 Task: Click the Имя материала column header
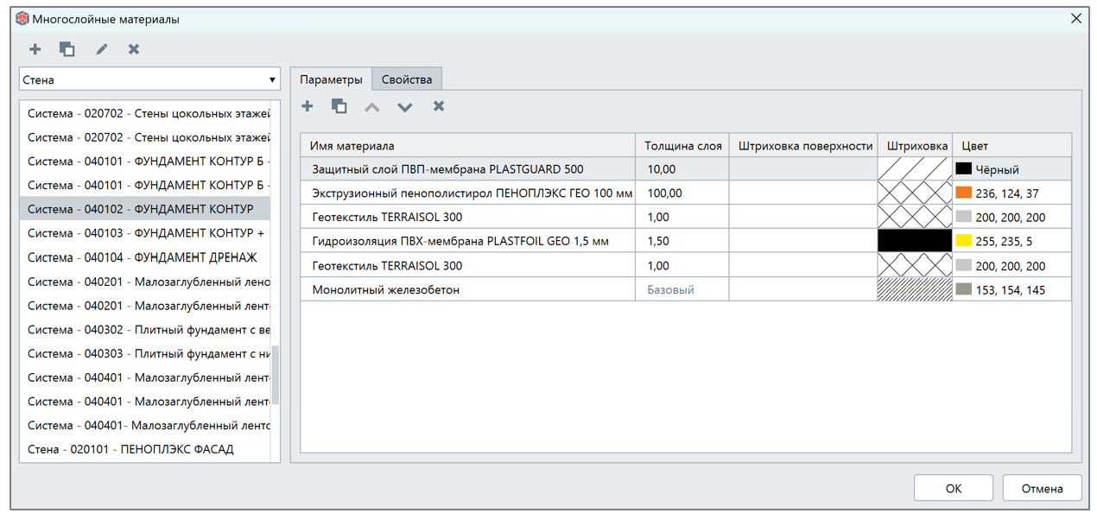click(x=468, y=145)
